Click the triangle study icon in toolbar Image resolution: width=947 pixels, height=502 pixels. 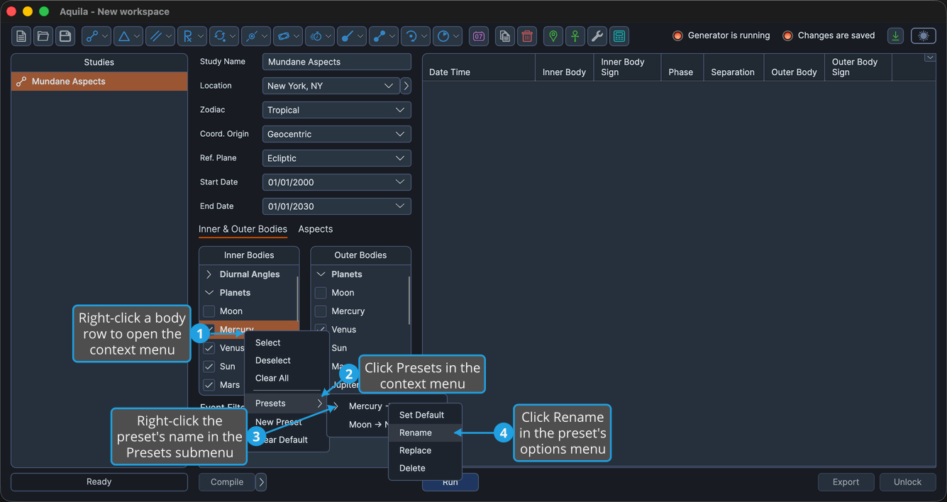pos(128,36)
